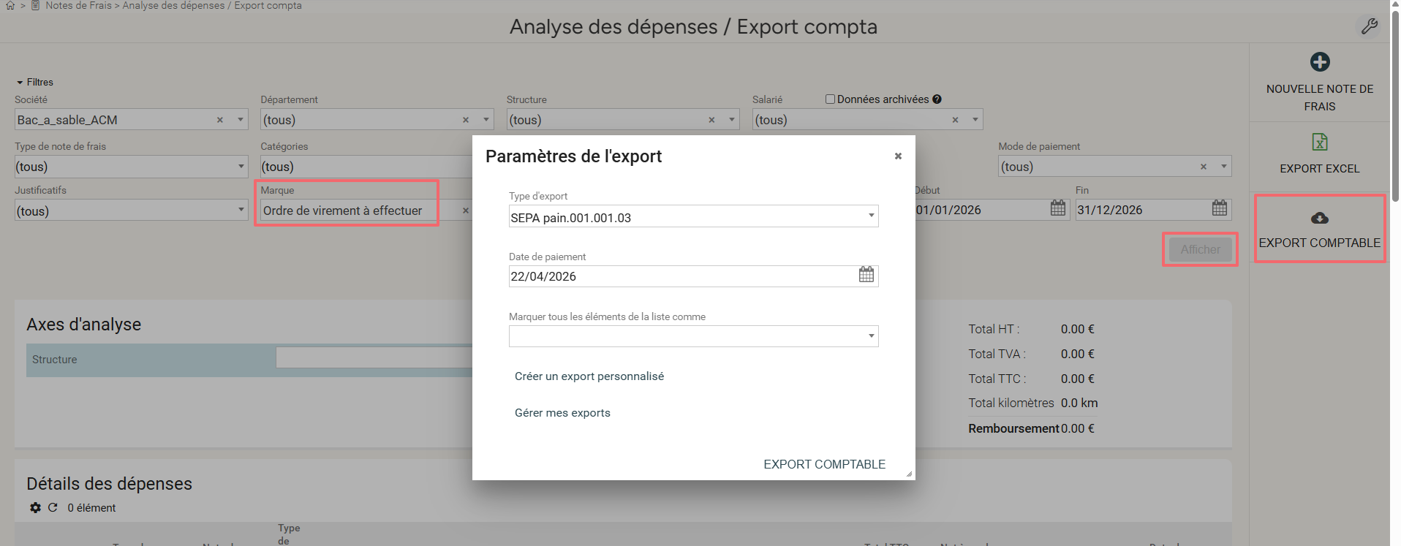1401x546 pixels.
Task: Open the Type d'export dropdown
Action: 871,216
